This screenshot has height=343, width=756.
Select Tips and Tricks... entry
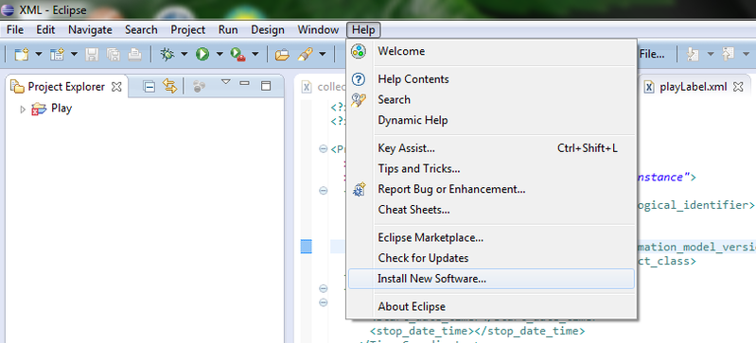pyautogui.click(x=491, y=168)
